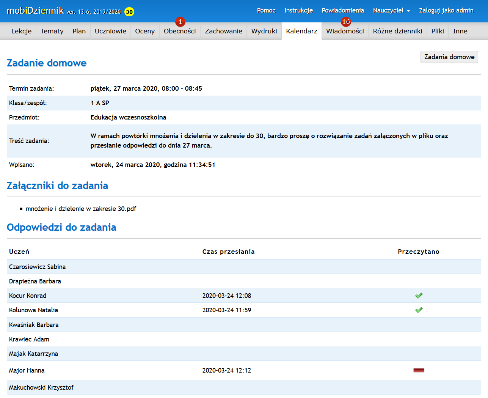The width and height of the screenshot is (488, 398).
Task: Select student Makuchowski Krzysztof
Action: (x=41, y=387)
